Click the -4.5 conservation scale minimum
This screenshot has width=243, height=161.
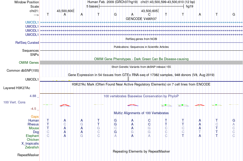pyautogui.click(x=33, y=109)
